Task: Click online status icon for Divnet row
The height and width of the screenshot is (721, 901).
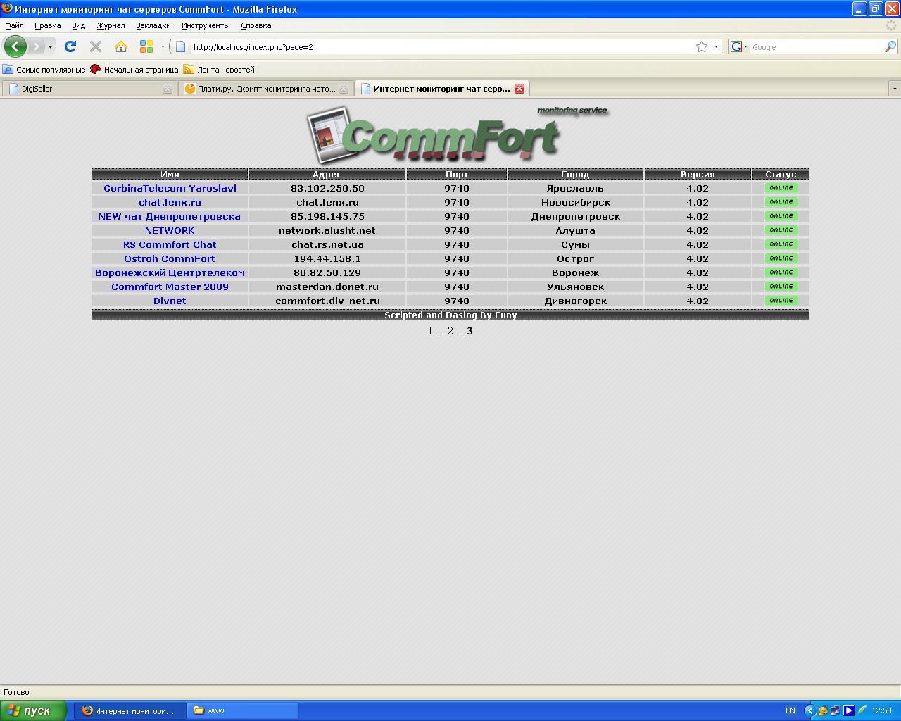Action: point(781,301)
